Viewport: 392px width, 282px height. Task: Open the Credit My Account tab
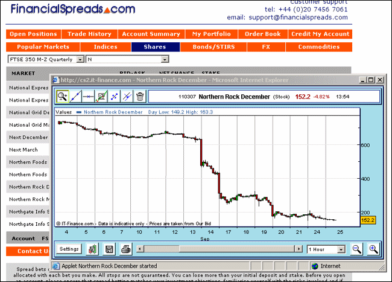click(x=320, y=34)
